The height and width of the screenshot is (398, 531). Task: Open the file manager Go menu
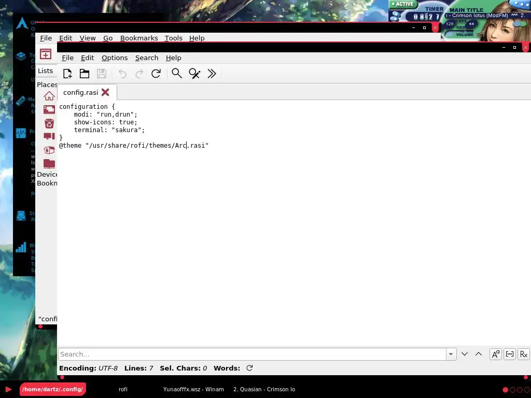click(108, 38)
